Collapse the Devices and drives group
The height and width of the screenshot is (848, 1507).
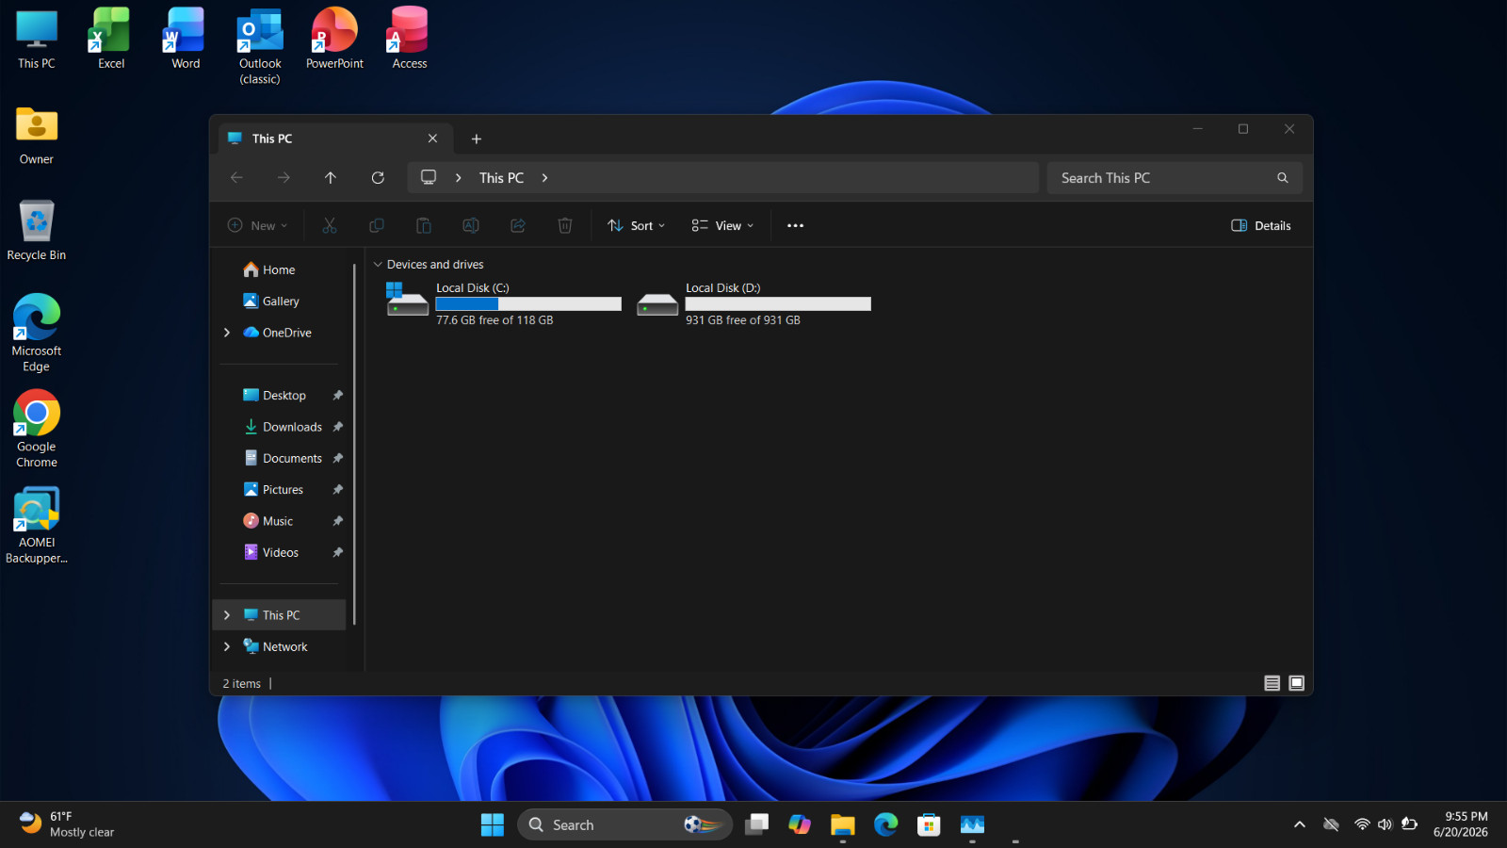(378, 265)
